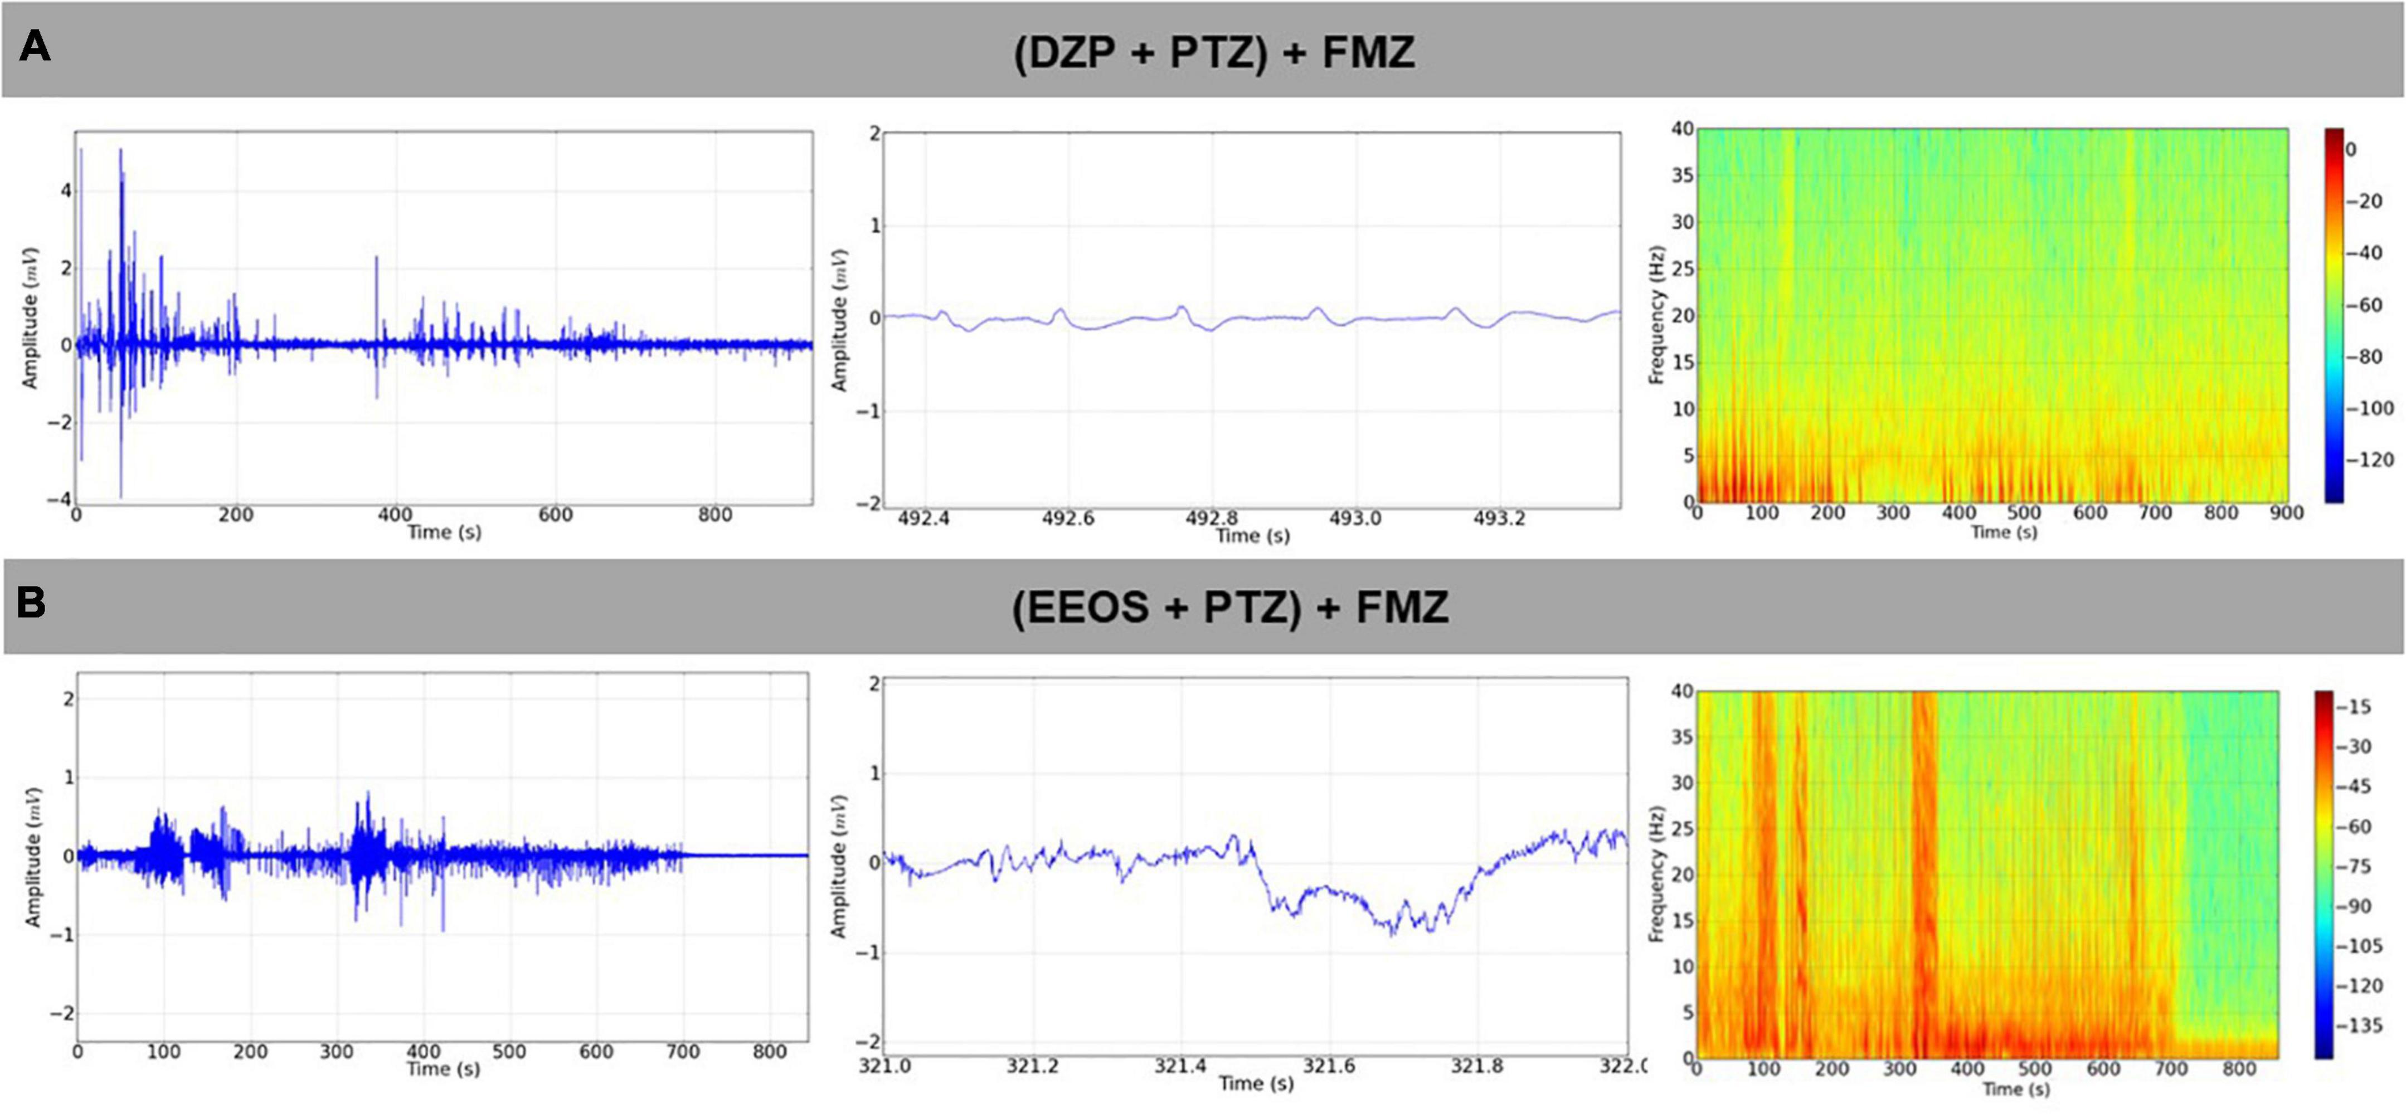2406x1114 pixels.
Task: Open the panel B spectrogram heatmap
Action: pos(1987,874)
